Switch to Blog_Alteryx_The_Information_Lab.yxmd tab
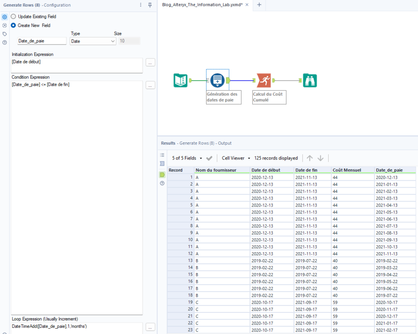This screenshot has width=418, height=334. (202, 4)
